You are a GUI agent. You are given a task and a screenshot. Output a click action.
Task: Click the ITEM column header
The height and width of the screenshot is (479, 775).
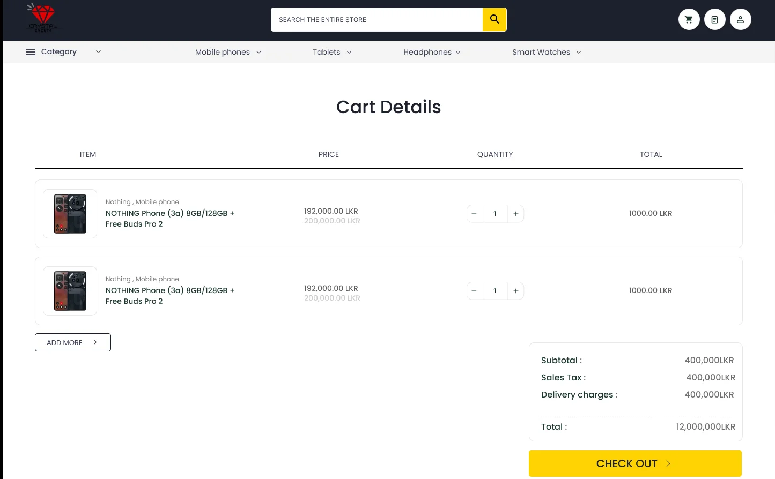(x=88, y=154)
